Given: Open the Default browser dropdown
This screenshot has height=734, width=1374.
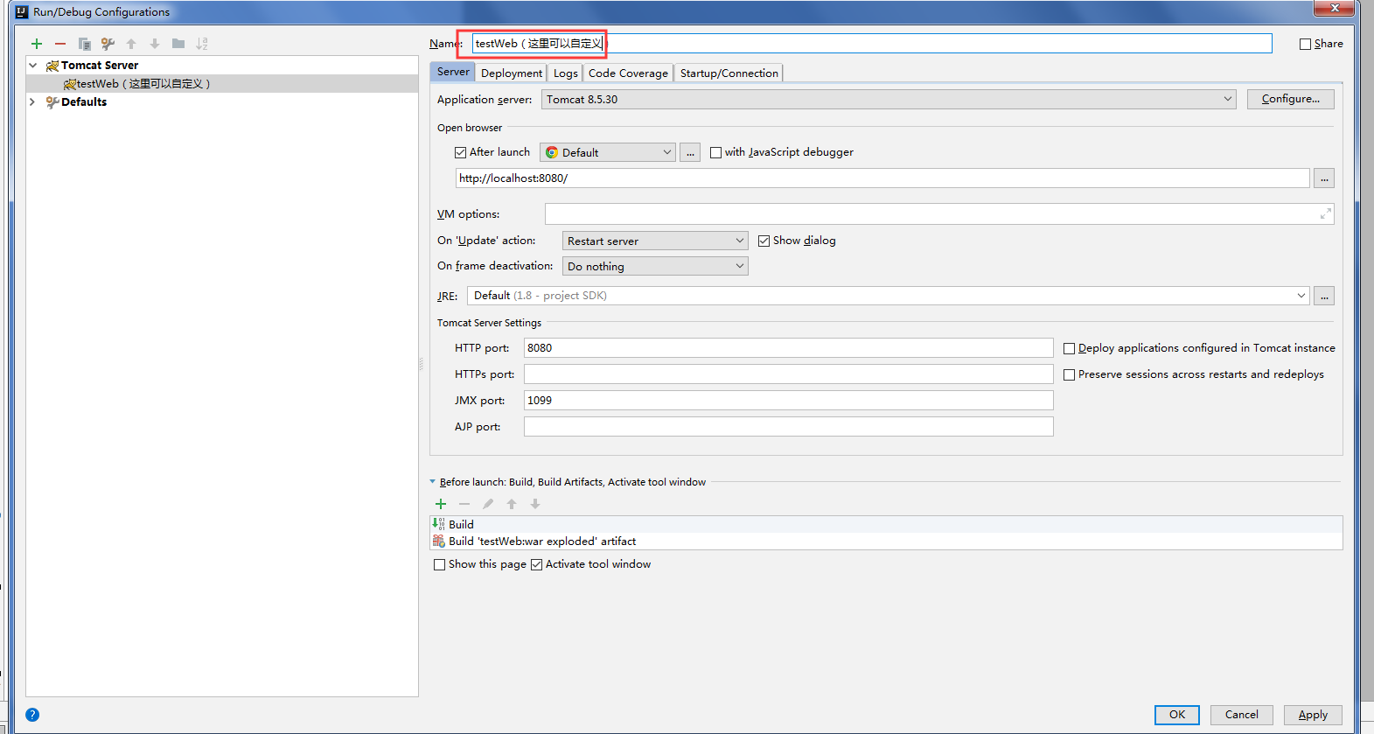Looking at the screenshot, I should click(x=608, y=153).
